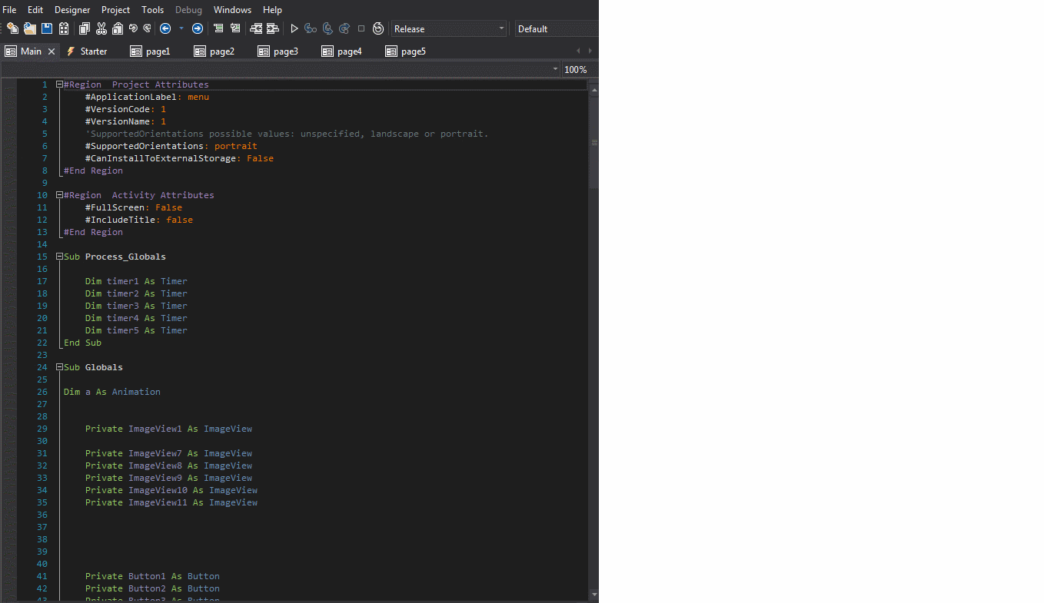Run the project with the play icon
The width and height of the screenshot is (1044, 603).
pos(294,28)
